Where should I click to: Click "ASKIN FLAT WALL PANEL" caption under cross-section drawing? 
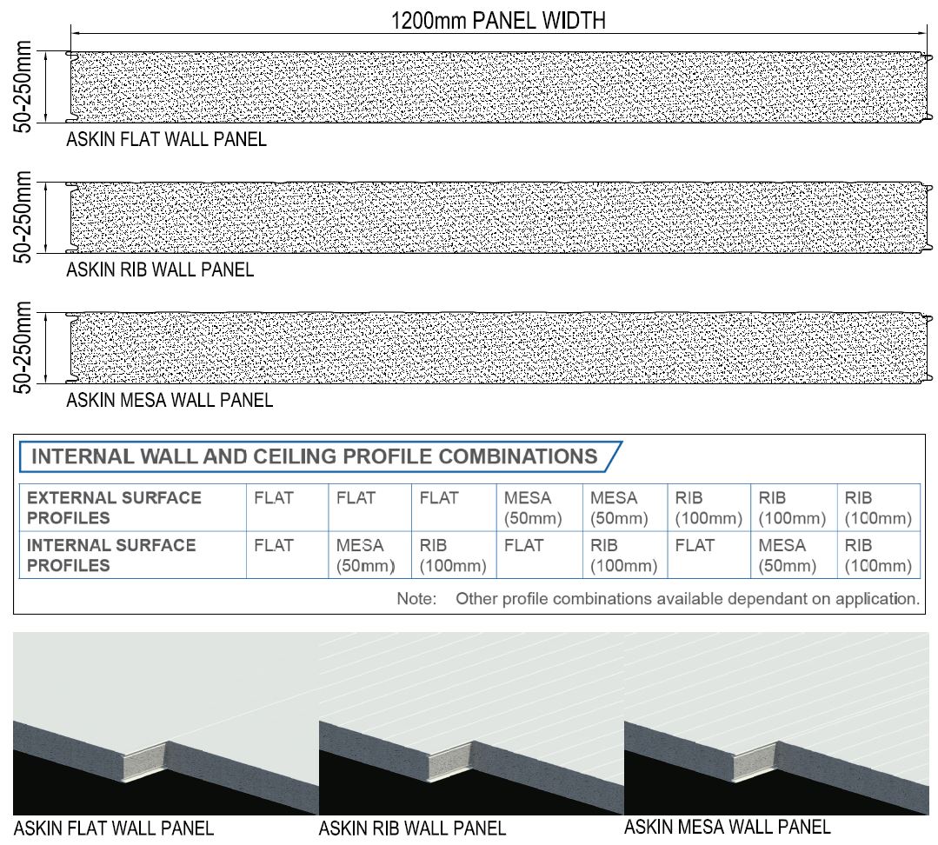coord(166,139)
